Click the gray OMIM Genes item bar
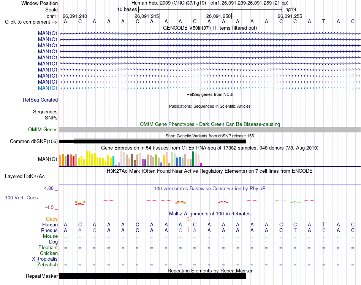Viewport: 361px width, 285px height. tap(210, 130)
